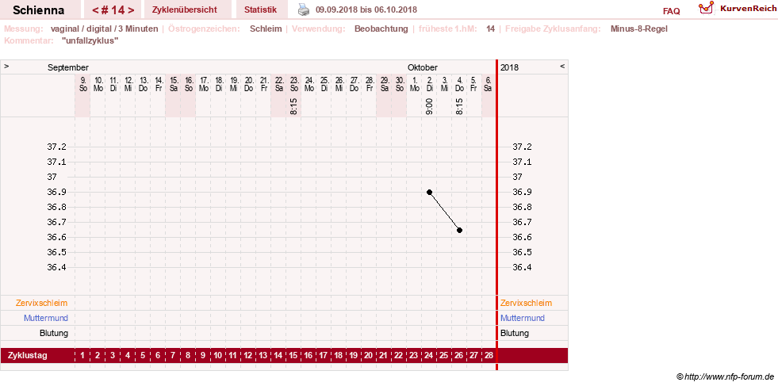This screenshot has width=778, height=386.
Task: Click the "unfallzyklus" comment text
Action: click(x=90, y=40)
